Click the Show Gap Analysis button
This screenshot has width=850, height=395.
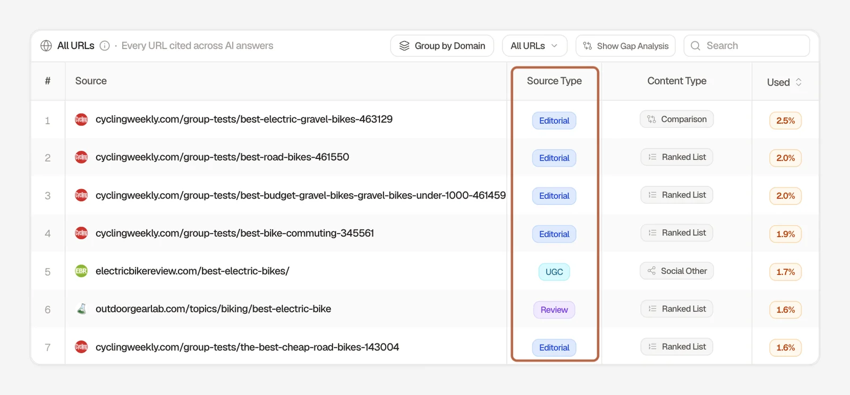pos(626,46)
